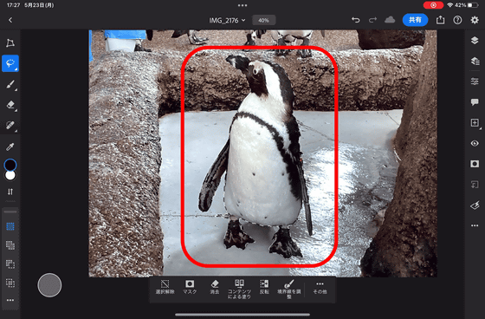Select the Eyedropper tool

[10, 146]
